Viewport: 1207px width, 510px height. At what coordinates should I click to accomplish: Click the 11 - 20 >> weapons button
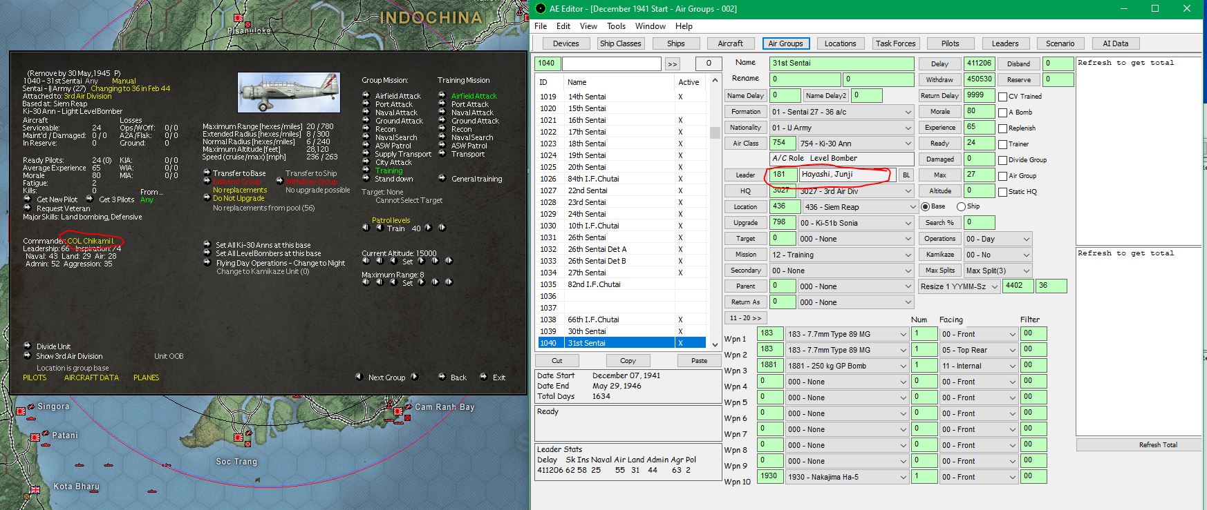pyautogui.click(x=745, y=318)
